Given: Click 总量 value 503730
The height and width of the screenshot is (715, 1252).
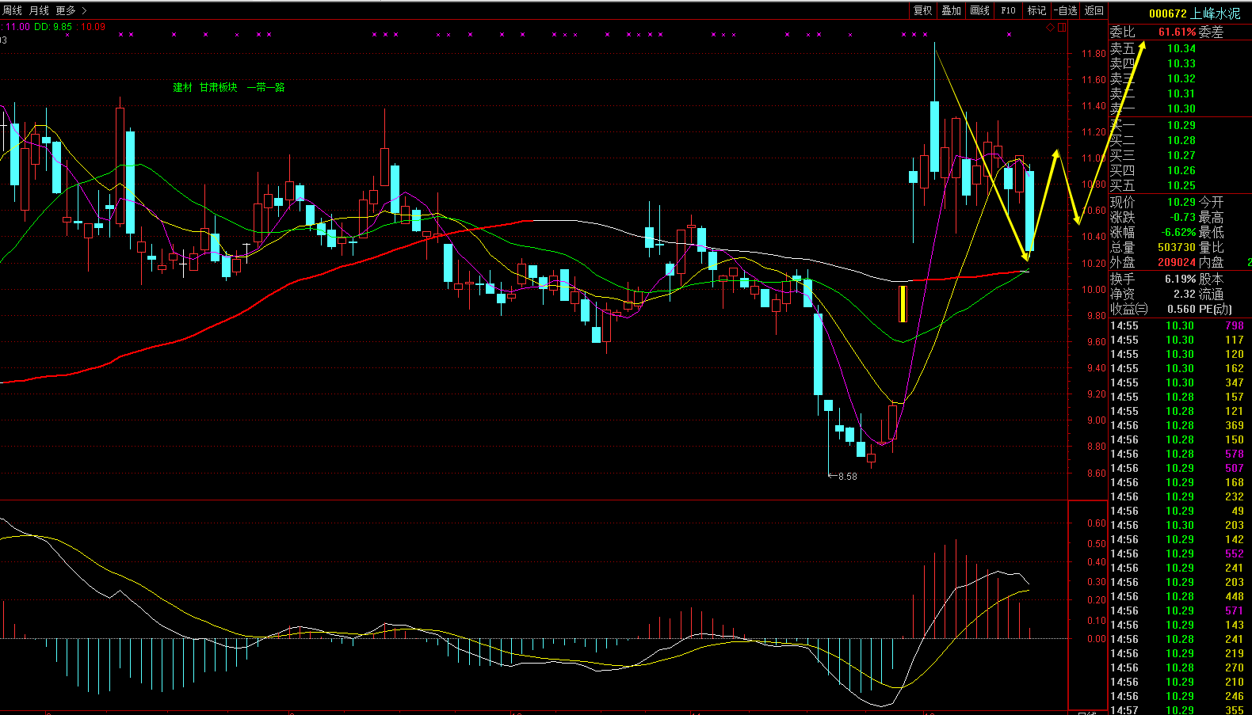Looking at the screenshot, I should [1177, 248].
